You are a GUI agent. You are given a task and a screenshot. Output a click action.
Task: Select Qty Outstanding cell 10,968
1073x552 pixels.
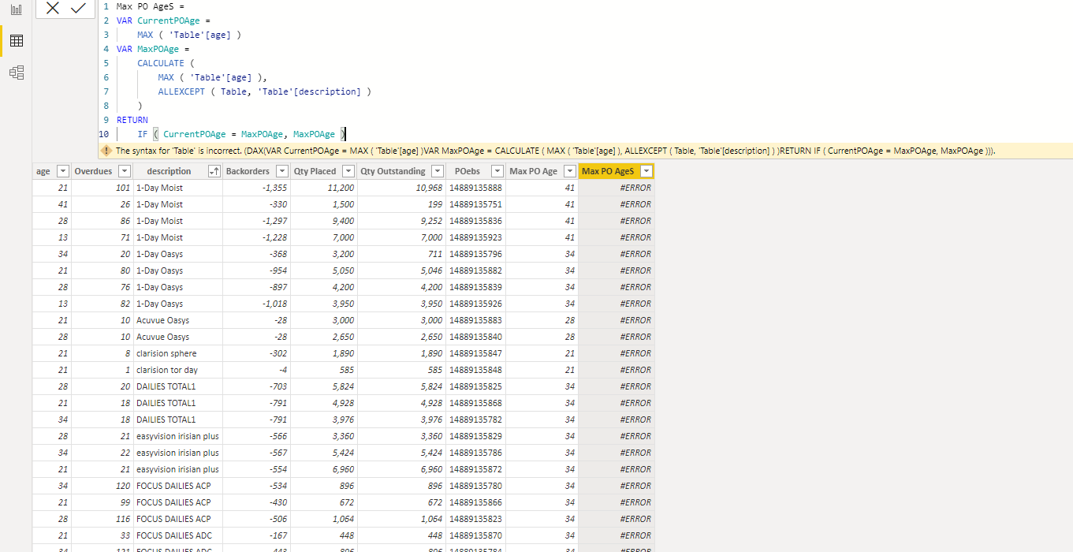coord(402,188)
